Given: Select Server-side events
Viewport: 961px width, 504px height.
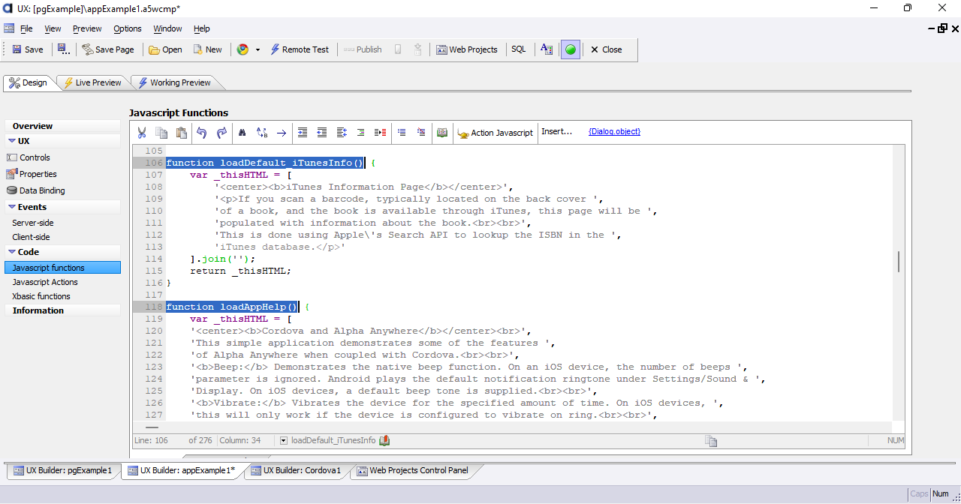Looking at the screenshot, I should click(33, 223).
